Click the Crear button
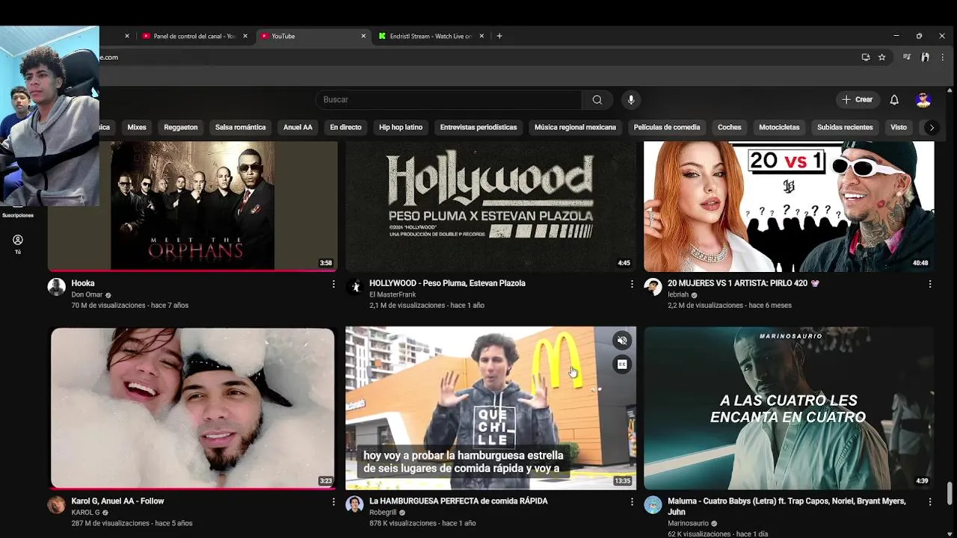This screenshot has width=957, height=538. coord(857,99)
